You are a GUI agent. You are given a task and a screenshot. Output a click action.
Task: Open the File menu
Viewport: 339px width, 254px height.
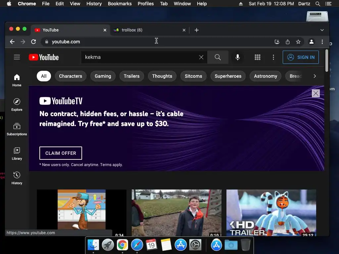[46, 4]
